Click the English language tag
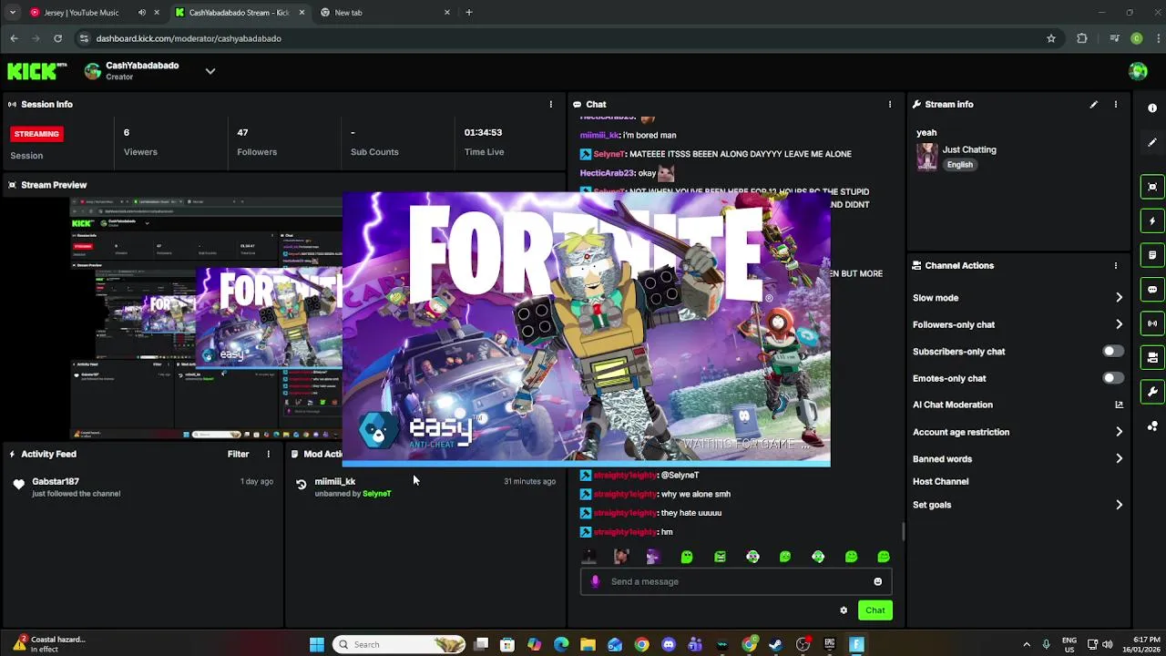1166x656 pixels. point(960,165)
